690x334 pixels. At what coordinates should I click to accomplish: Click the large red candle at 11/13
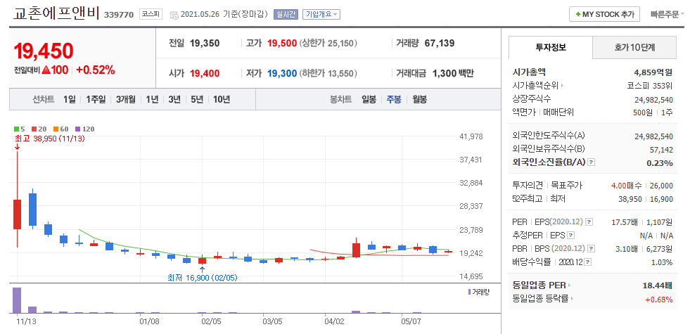click(x=17, y=214)
